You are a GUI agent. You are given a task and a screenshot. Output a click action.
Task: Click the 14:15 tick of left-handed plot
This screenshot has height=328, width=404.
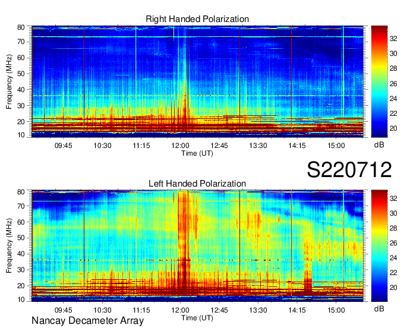(297, 310)
